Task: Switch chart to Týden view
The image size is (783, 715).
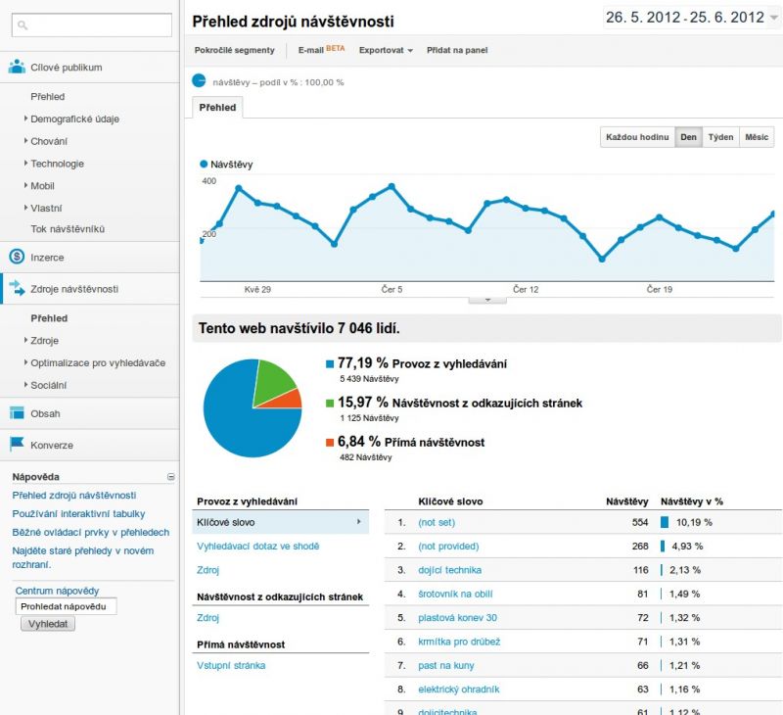Action: [720, 137]
